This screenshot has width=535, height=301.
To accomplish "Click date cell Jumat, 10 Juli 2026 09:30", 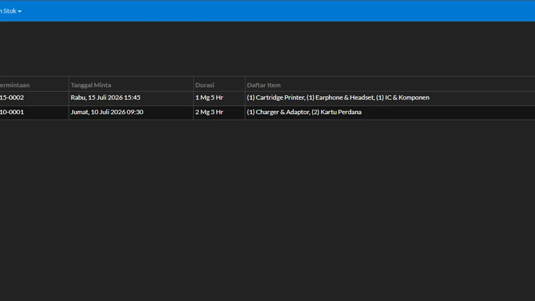I will pos(107,112).
